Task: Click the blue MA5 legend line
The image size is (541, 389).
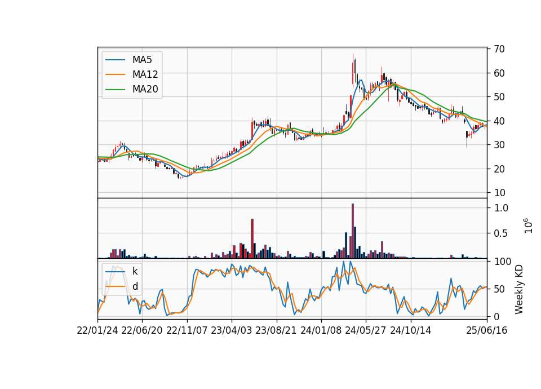Action: (115, 60)
